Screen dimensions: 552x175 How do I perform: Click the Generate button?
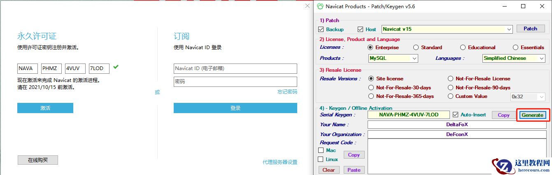click(532, 115)
